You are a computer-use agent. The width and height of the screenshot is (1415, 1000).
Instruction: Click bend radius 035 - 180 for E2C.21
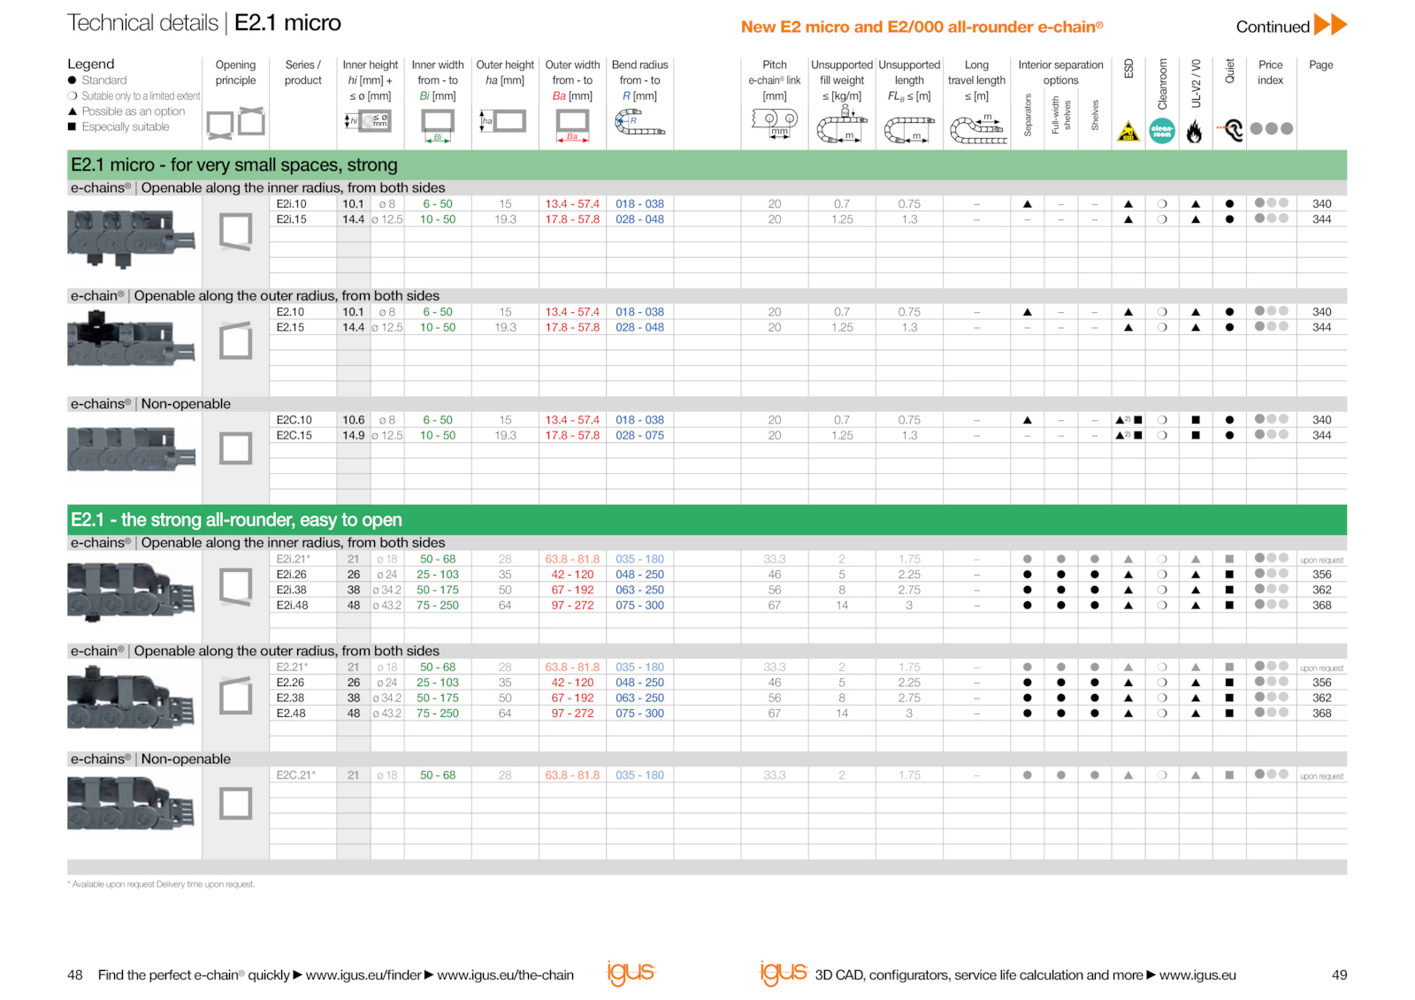(639, 775)
